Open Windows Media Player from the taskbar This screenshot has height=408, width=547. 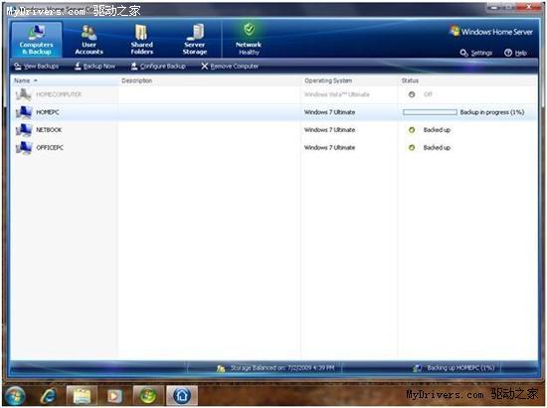tap(114, 396)
